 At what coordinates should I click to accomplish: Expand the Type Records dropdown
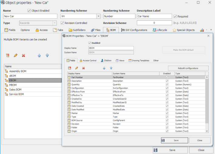click(x=54, y=23)
